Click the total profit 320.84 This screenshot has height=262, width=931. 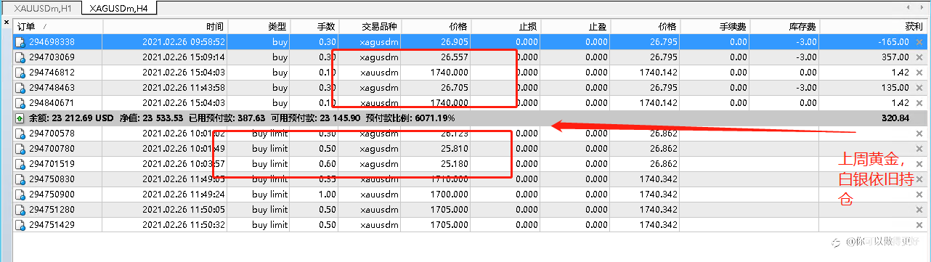pos(895,118)
